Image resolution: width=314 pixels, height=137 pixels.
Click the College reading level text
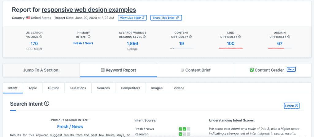(x=132, y=49)
